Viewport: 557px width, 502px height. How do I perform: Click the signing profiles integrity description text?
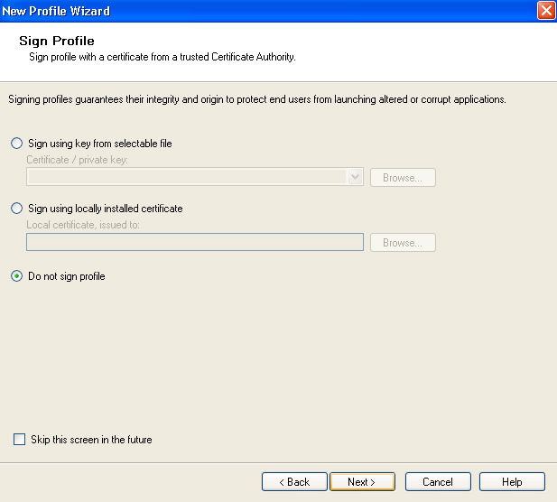257,99
